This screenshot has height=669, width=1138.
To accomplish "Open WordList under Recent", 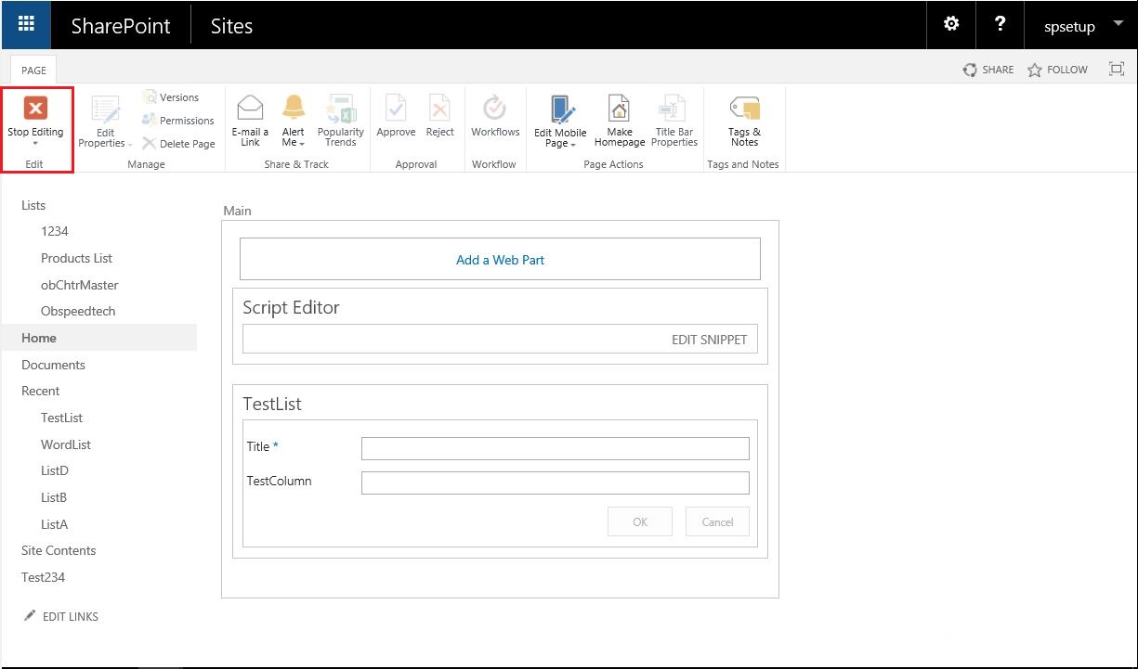I will coord(66,444).
